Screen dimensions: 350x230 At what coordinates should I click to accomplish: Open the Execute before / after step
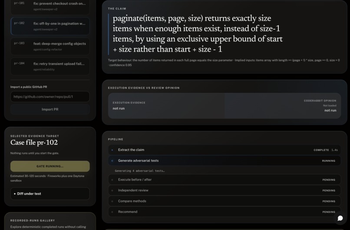click(225, 180)
